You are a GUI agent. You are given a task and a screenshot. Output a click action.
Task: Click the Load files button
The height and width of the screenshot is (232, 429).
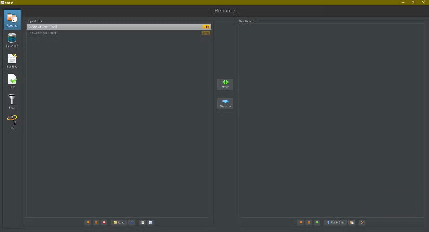pyautogui.click(x=119, y=222)
